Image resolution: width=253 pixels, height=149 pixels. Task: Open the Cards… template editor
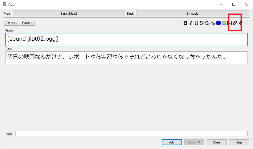[x=28, y=23]
